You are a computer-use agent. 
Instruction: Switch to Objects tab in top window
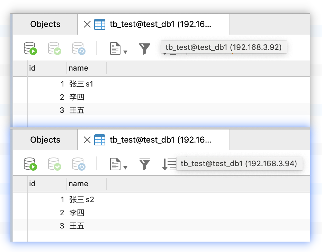[x=45, y=24]
